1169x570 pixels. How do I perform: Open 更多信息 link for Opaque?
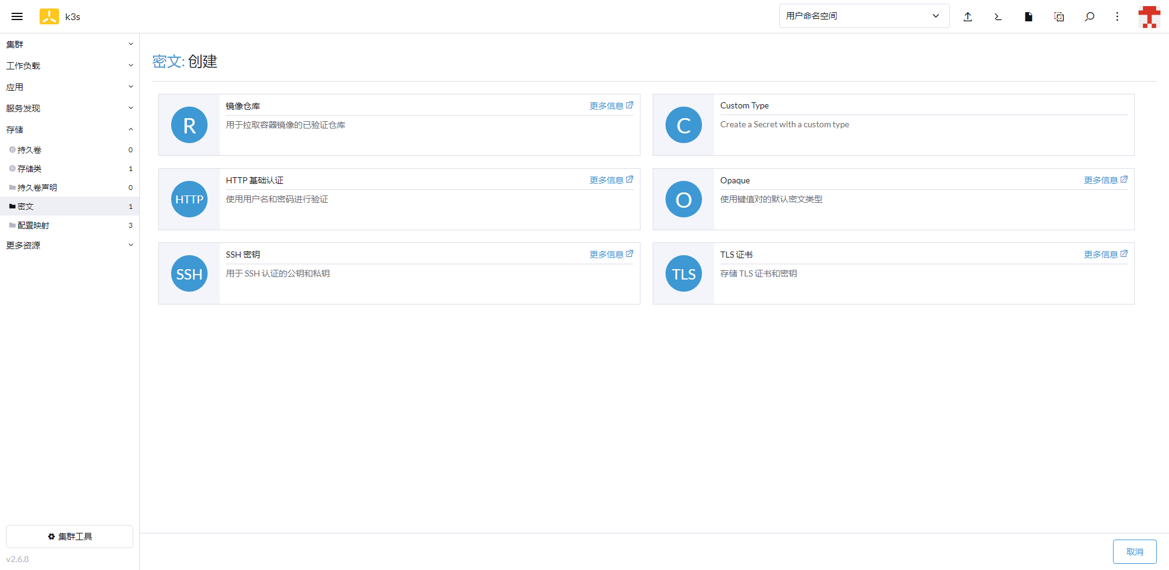1105,180
